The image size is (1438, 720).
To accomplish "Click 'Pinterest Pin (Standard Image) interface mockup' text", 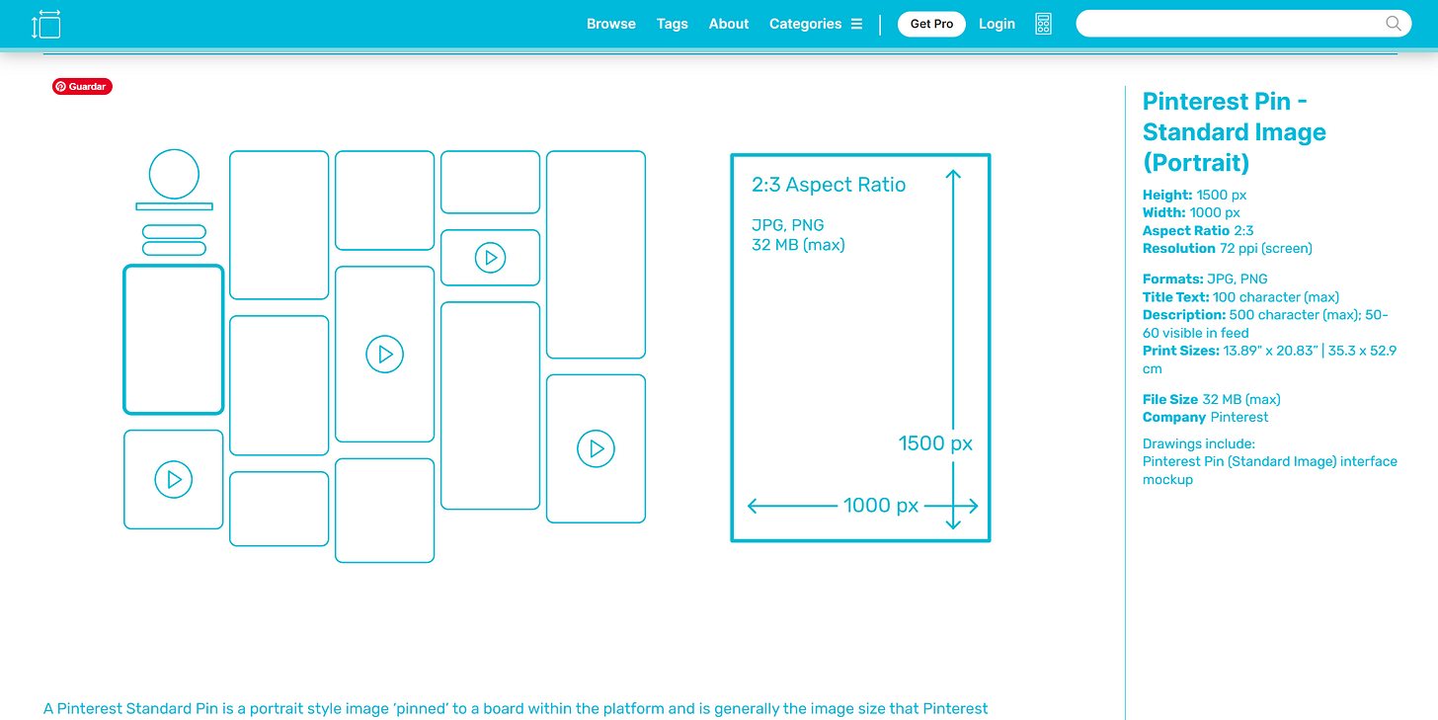I will (x=1270, y=470).
